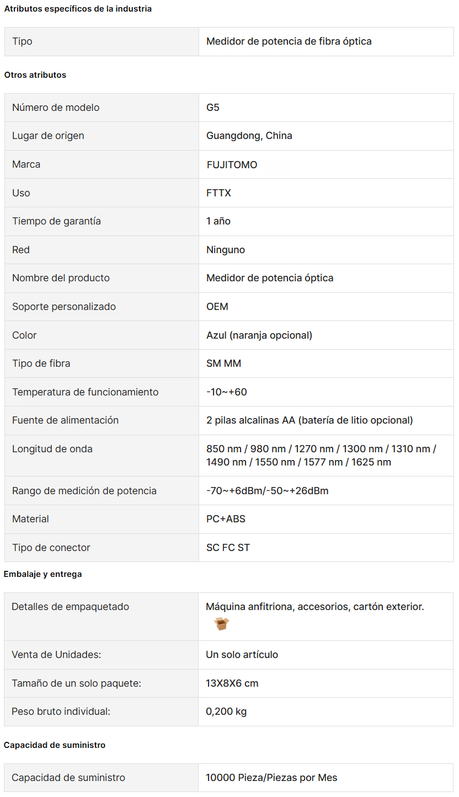Click the FUJITOMO brand value
The width and height of the screenshot is (459, 797).
[x=232, y=164]
